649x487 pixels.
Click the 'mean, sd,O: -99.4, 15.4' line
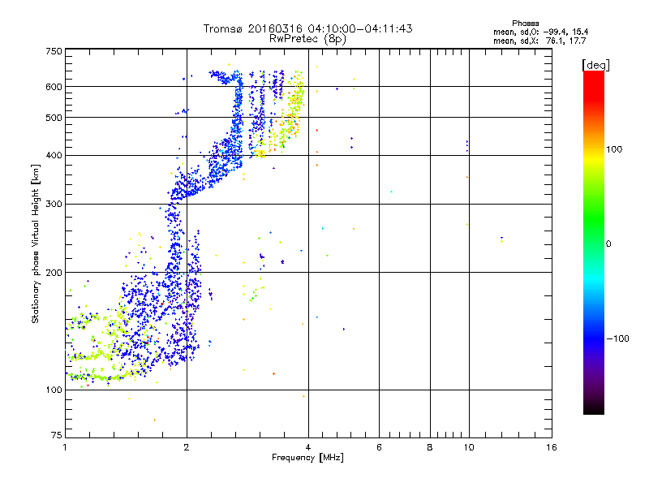coord(540,32)
